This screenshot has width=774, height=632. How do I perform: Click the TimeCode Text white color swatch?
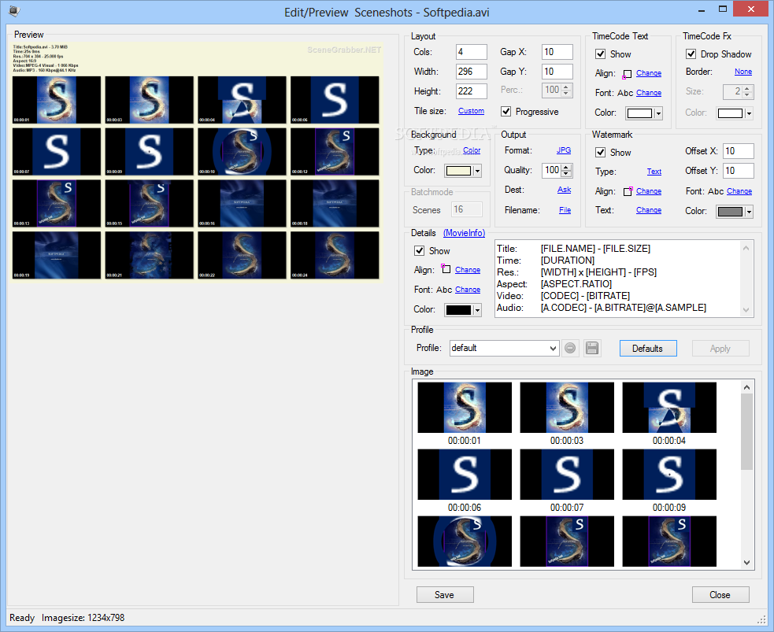tap(639, 113)
